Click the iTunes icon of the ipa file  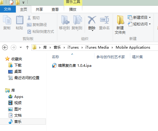tap(55, 66)
